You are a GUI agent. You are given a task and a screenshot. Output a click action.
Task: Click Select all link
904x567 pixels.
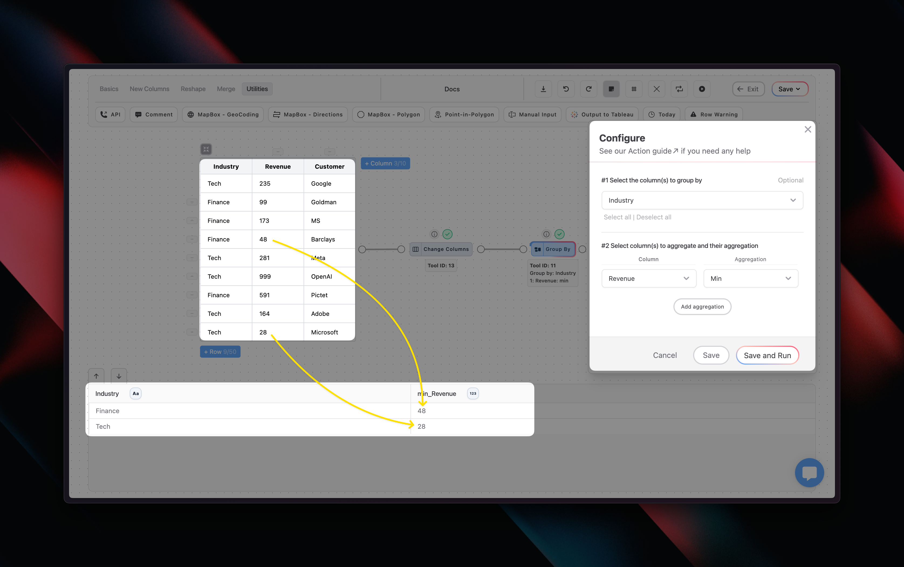[x=617, y=217]
